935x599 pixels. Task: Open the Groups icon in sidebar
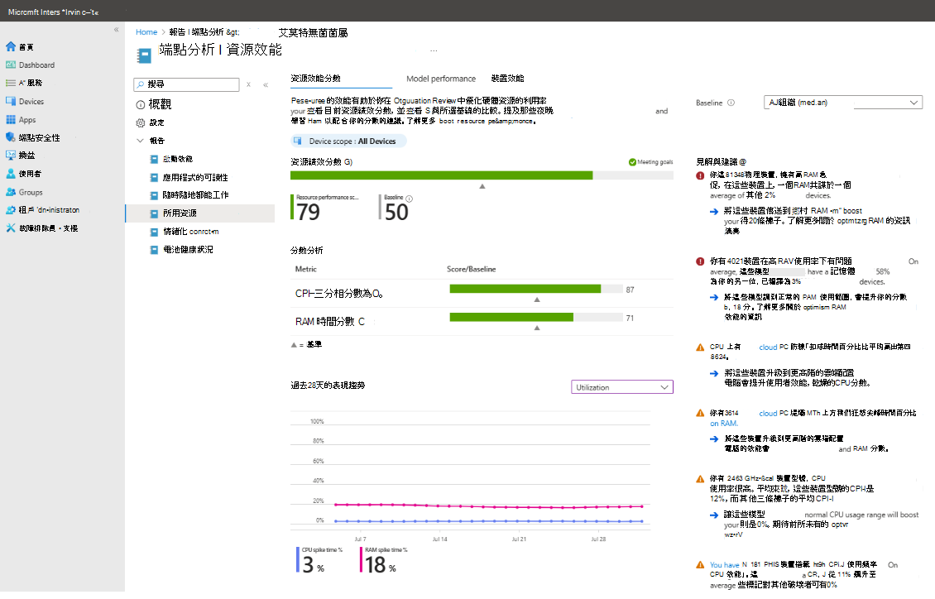pyautogui.click(x=11, y=192)
